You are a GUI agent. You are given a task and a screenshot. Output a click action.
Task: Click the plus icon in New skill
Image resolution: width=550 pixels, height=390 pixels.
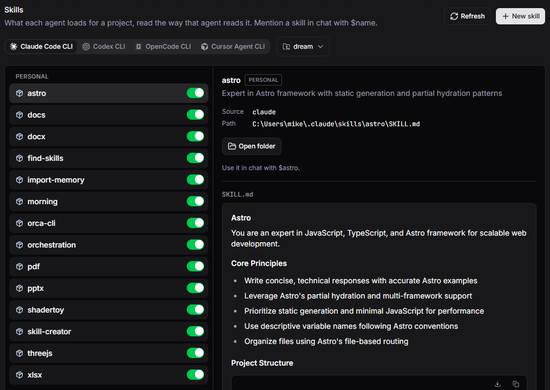tap(506, 16)
